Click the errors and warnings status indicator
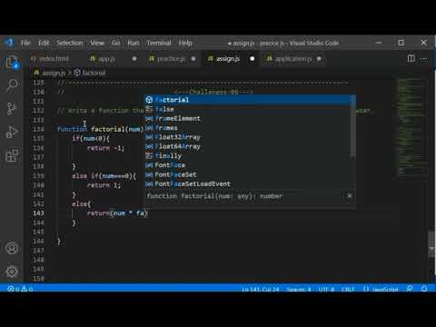Viewport: 436px width, 327px height. tap(20, 289)
